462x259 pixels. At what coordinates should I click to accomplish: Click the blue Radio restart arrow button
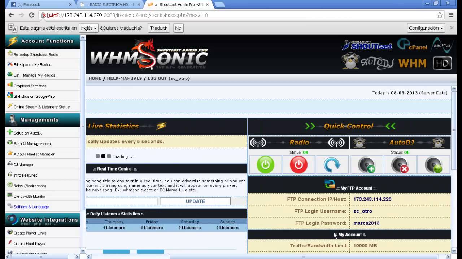point(332,165)
